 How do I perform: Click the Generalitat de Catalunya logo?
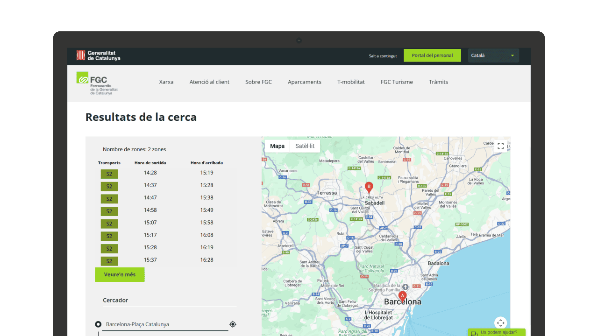[99, 56]
